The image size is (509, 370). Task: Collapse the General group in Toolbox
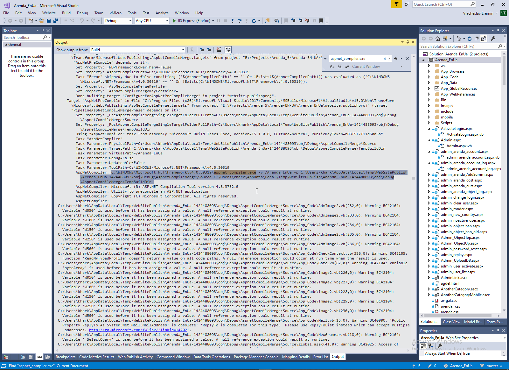[5, 45]
